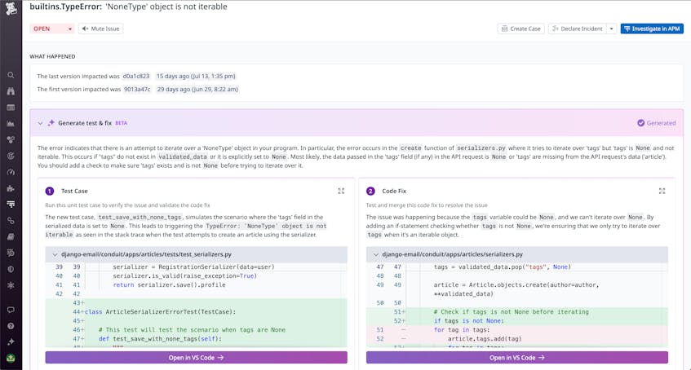Open the hexagon cluster infrastructure icon
691x370 pixels.
[11, 140]
